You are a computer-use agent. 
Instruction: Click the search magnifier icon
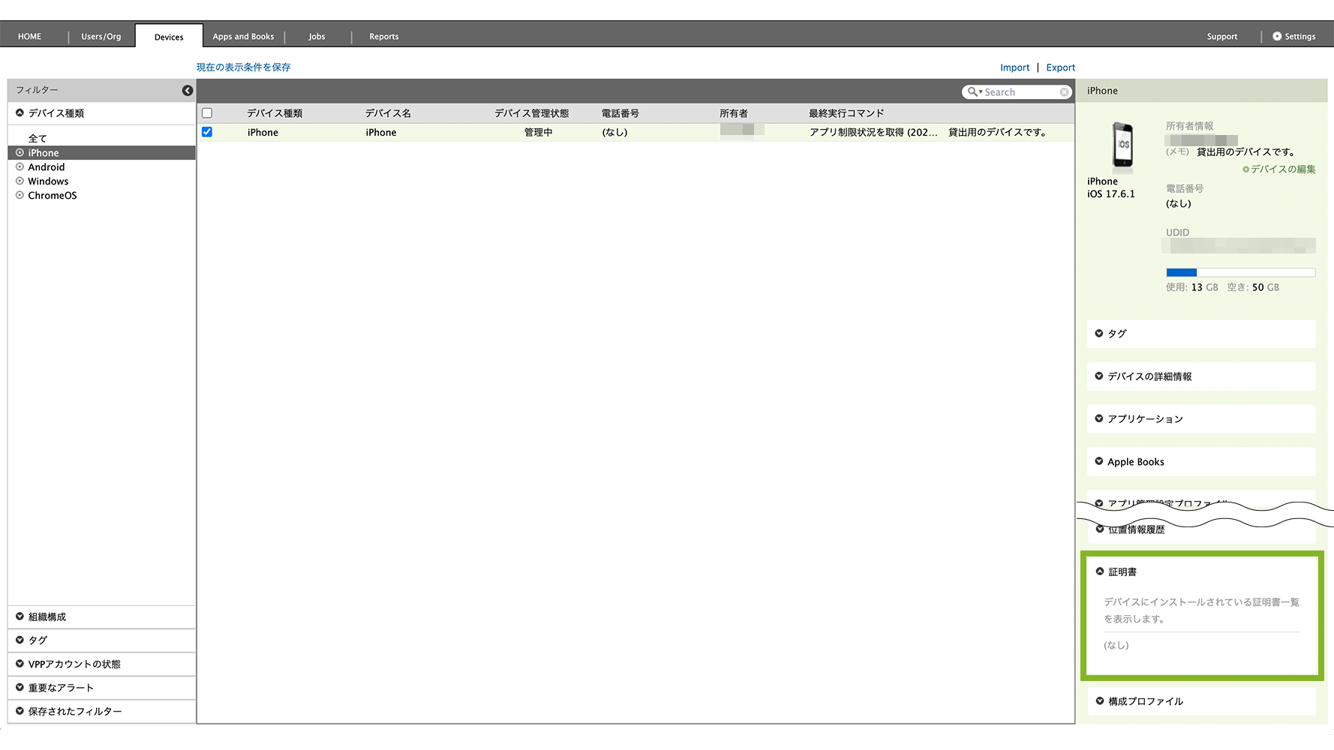coord(972,92)
